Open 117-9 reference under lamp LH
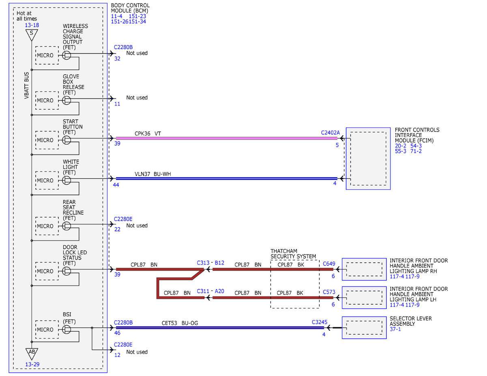This screenshot has height=376, width=487. click(x=412, y=305)
